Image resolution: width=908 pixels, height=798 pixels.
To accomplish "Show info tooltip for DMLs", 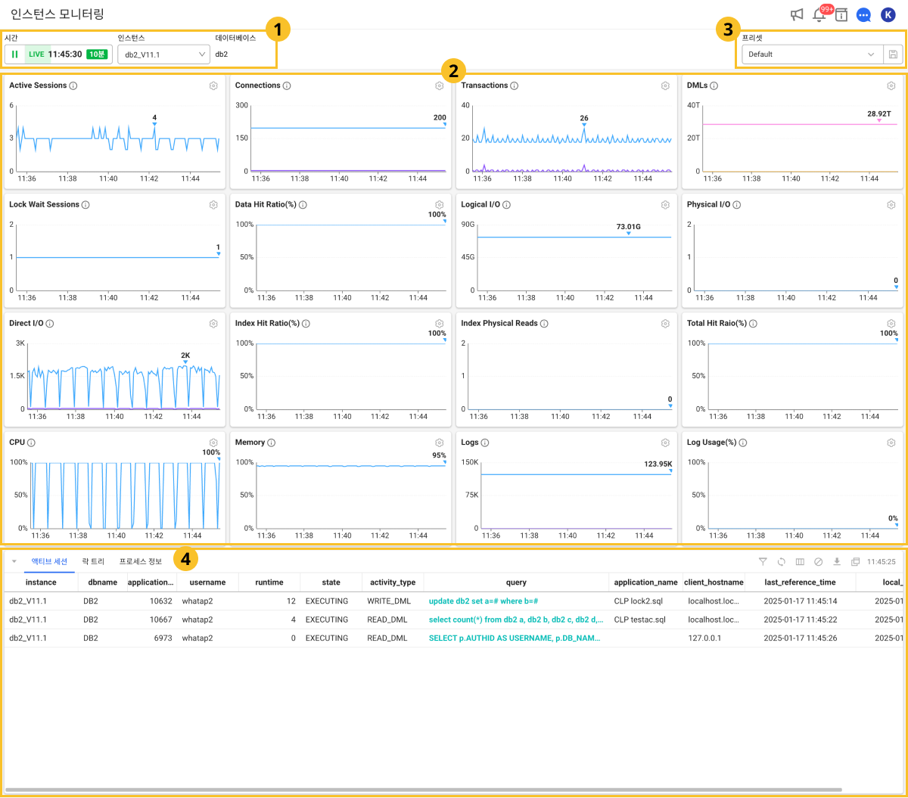I will (714, 86).
